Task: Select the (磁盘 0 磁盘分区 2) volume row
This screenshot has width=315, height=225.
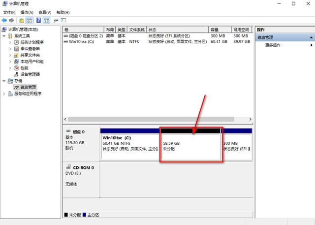Action: [x=157, y=36]
